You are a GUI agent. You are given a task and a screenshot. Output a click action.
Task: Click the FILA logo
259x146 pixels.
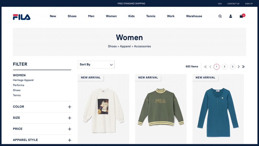[21, 17]
